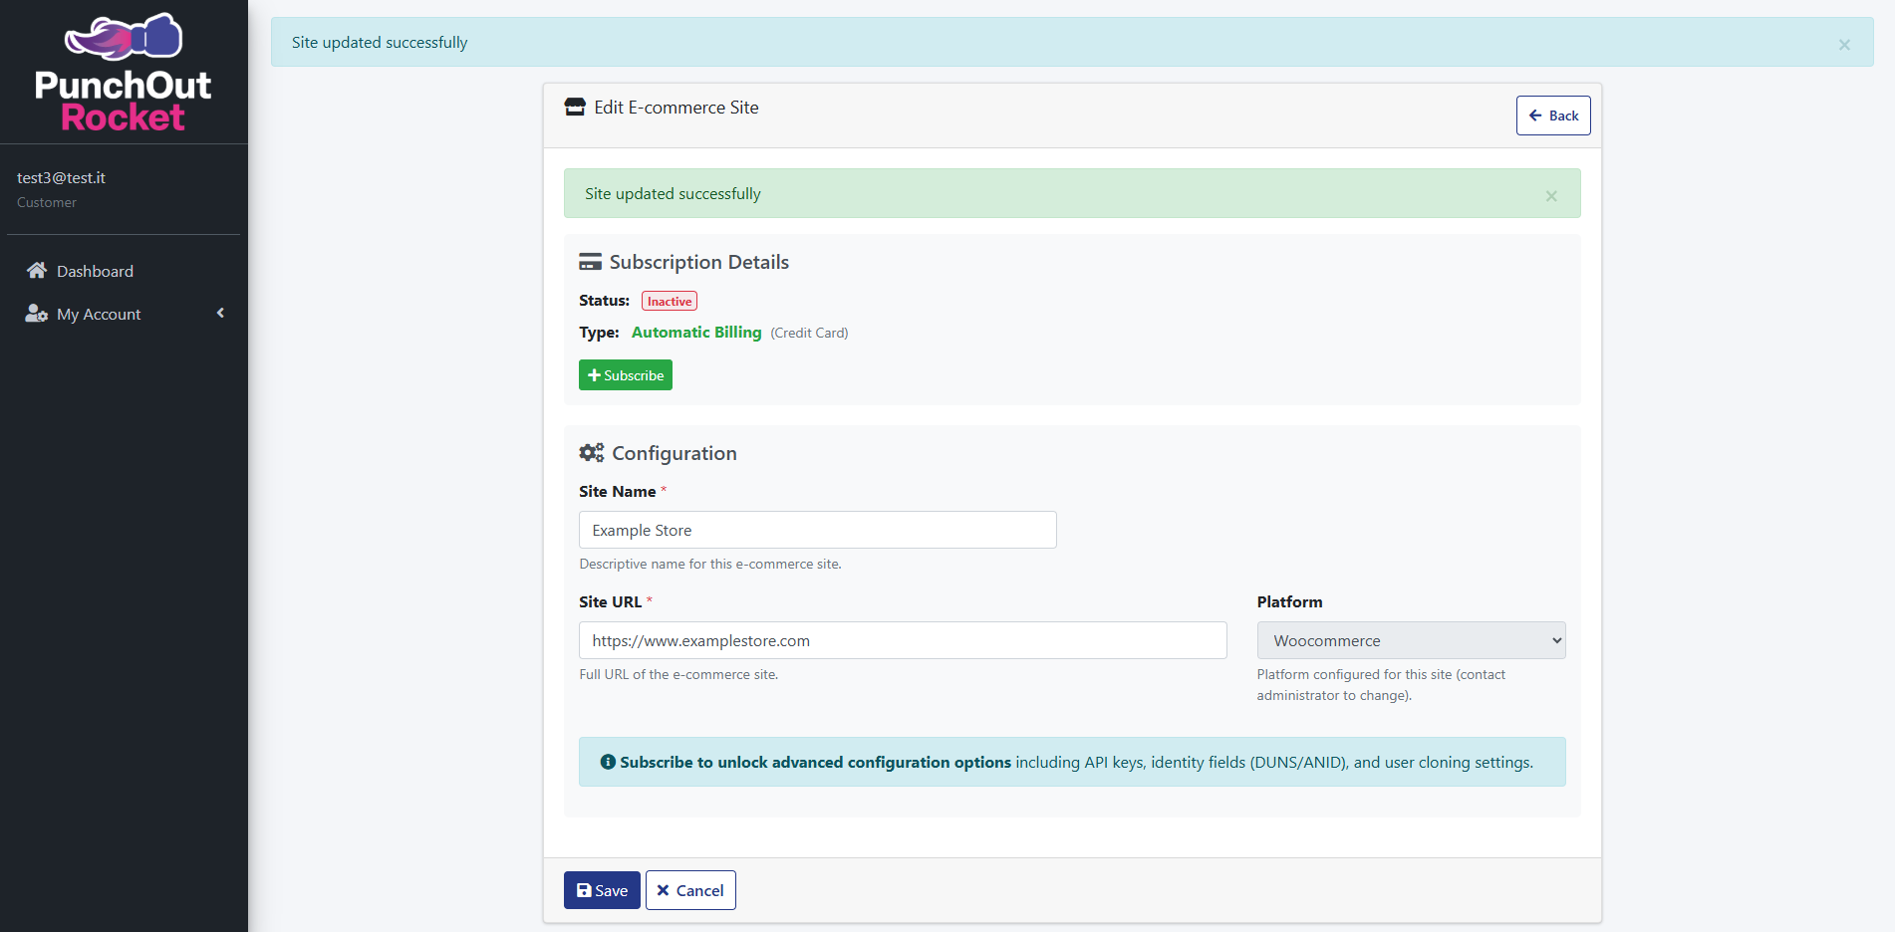Click the gears icon next to Configuration

(x=592, y=453)
